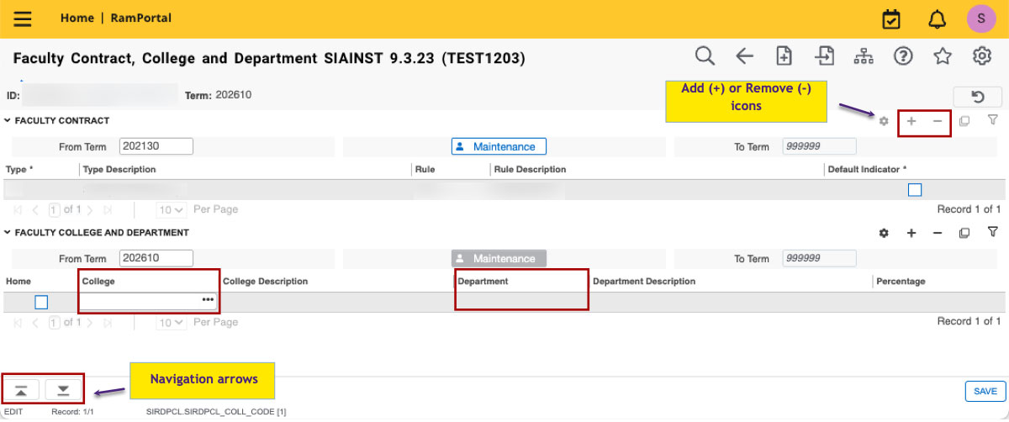Click the add document icon
Screen dimensions: 1009x422
(x=784, y=56)
